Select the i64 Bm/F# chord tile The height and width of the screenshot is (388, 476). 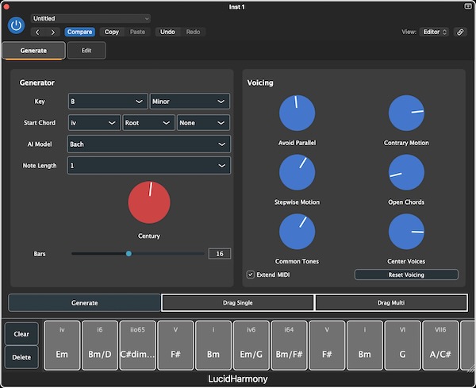(x=289, y=345)
